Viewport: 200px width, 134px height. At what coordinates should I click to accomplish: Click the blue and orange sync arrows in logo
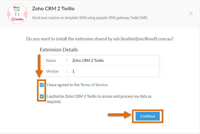[x=17, y=14]
